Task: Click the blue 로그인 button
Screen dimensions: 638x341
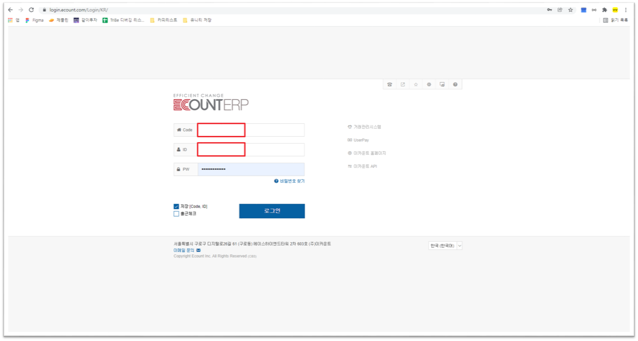Action: pyautogui.click(x=272, y=211)
